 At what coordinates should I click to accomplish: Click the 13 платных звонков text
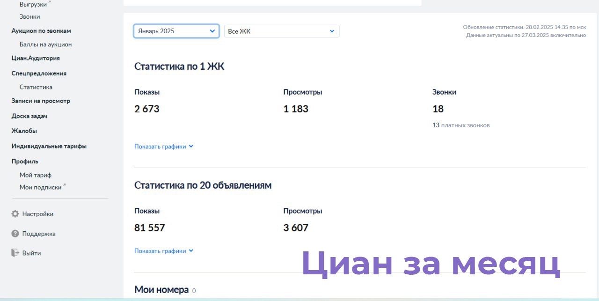click(x=461, y=125)
